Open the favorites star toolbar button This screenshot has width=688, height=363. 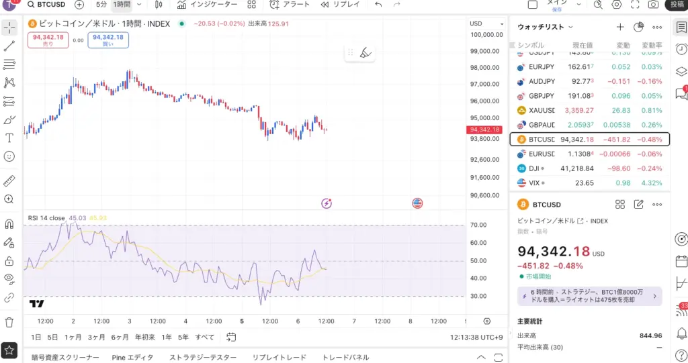point(9,350)
